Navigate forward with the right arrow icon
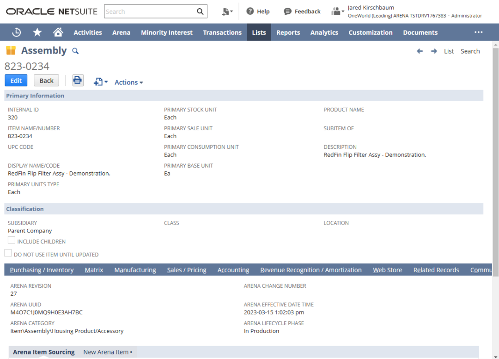 [x=434, y=51]
